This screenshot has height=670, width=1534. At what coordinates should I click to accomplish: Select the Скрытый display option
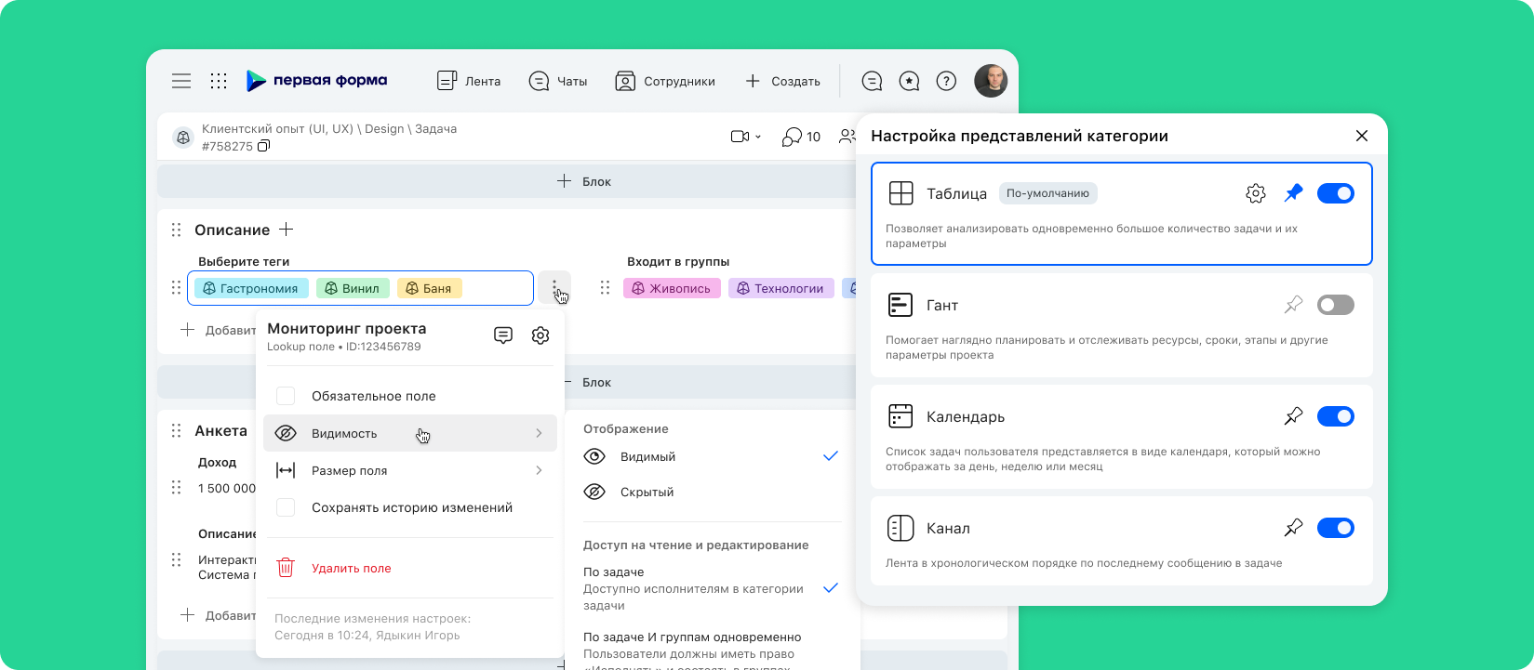(712, 492)
